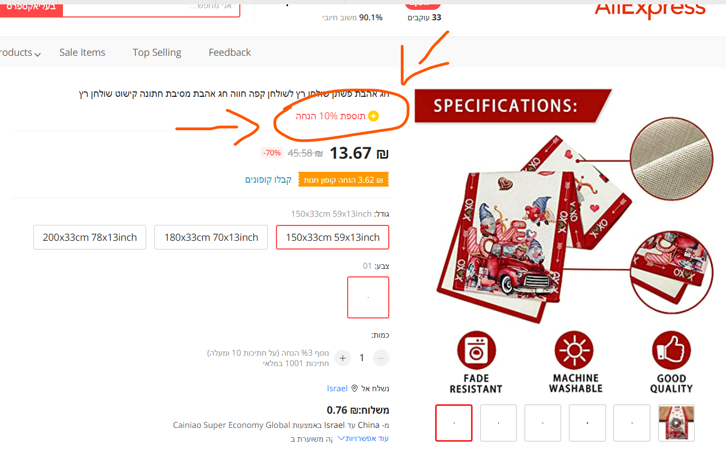Click the minus quantity button
726x452 pixels.
point(381,358)
